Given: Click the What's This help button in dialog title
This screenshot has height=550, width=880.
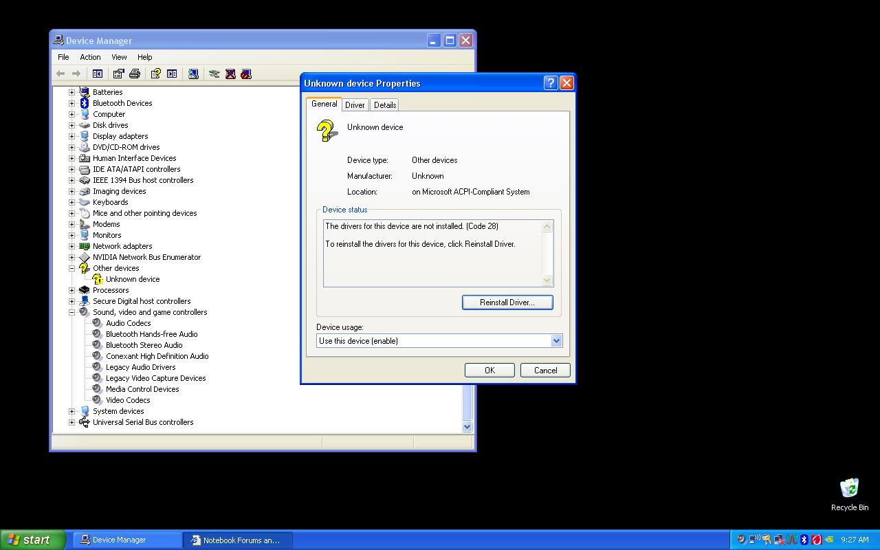Looking at the screenshot, I should coord(551,82).
